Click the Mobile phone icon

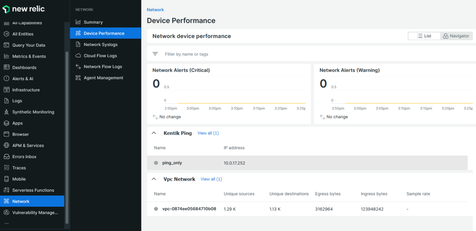[x=6, y=179]
